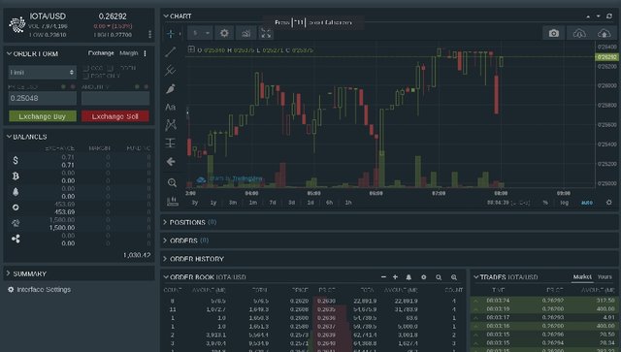Image resolution: width=621 pixels, height=352 pixels.
Task: Increase order book precision with plus
Action: click(x=395, y=277)
